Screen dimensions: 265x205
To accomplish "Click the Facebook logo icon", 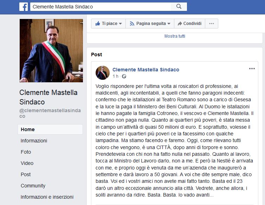I will click(24, 7).
